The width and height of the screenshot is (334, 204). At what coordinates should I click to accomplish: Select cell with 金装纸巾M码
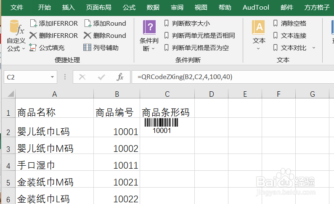tap(55, 179)
